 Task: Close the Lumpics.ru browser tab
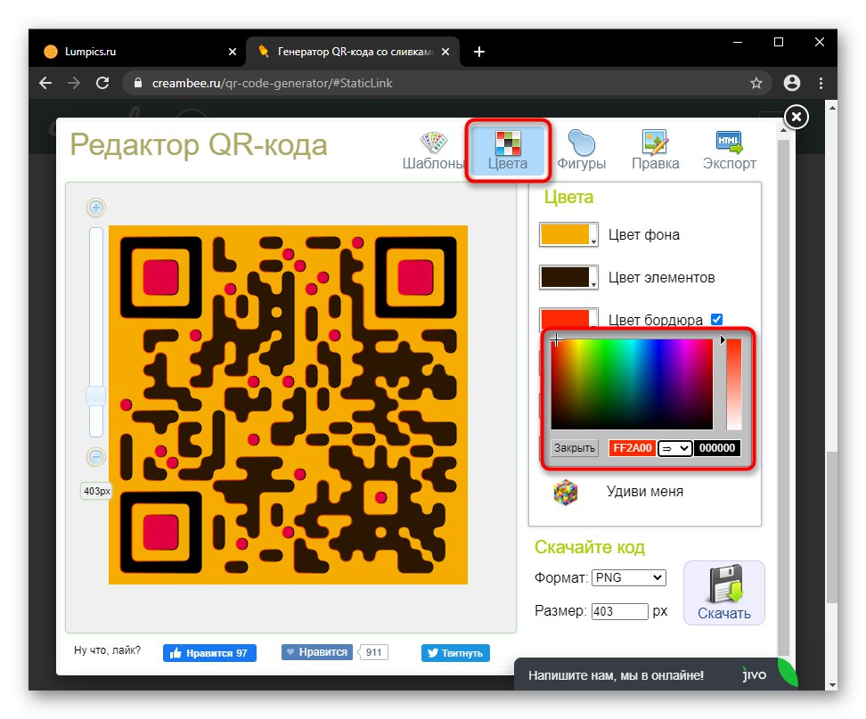233,52
